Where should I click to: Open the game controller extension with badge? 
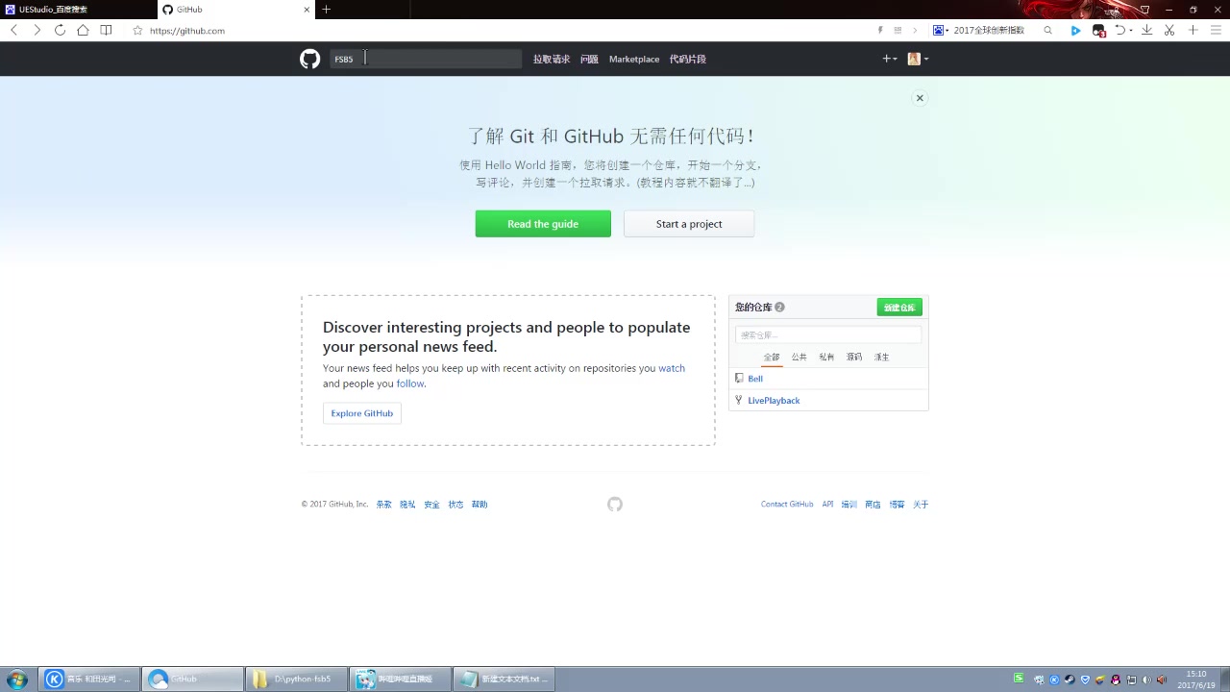click(1099, 31)
